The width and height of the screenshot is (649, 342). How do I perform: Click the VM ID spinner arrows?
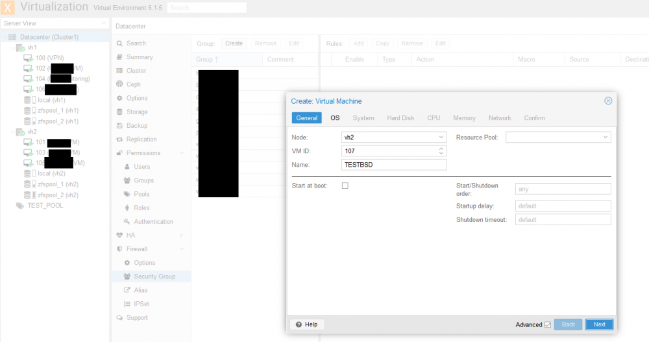441,151
